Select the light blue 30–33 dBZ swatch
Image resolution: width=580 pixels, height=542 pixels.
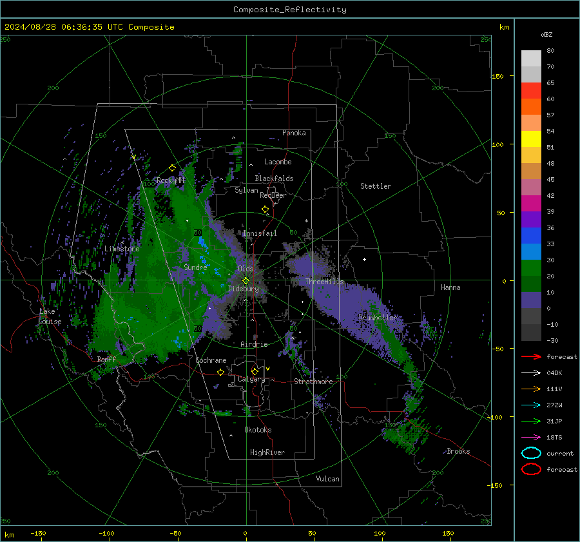531,252
